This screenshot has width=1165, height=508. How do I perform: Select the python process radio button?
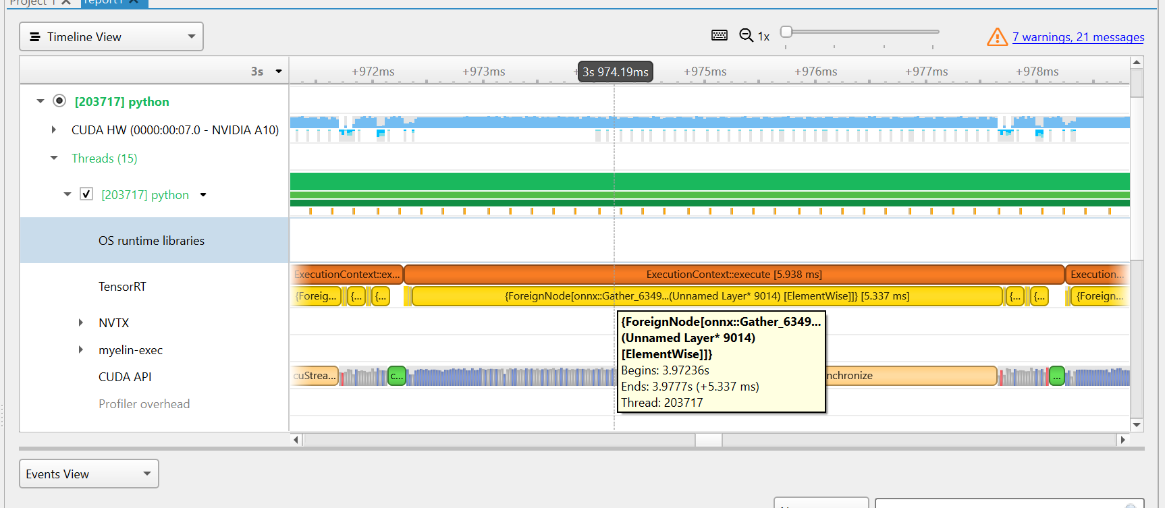pos(59,101)
